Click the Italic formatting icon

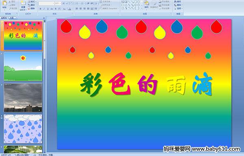tap(44, 9)
